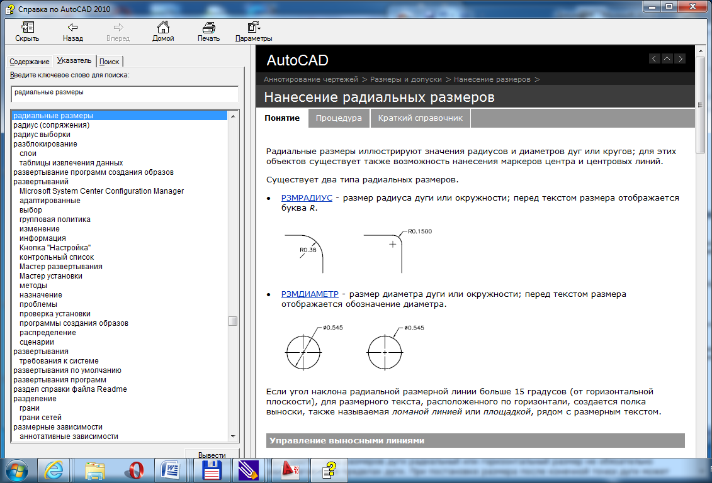712x483 pixels.
Task: Open the Процедура tab
Action: 339,118
